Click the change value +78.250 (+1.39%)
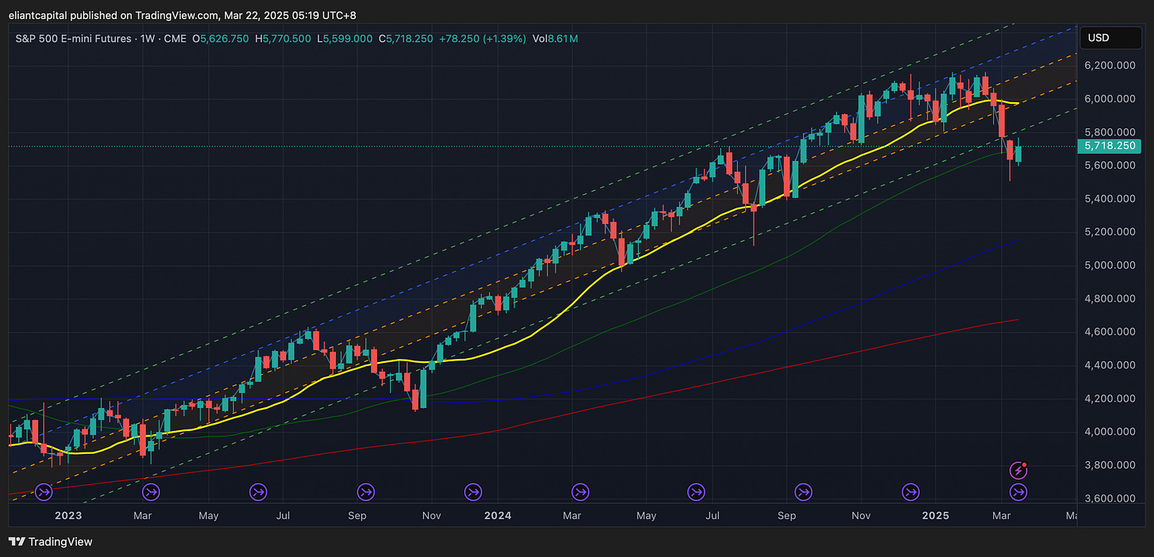This screenshot has height=557, width=1154. click(x=483, y=38)
